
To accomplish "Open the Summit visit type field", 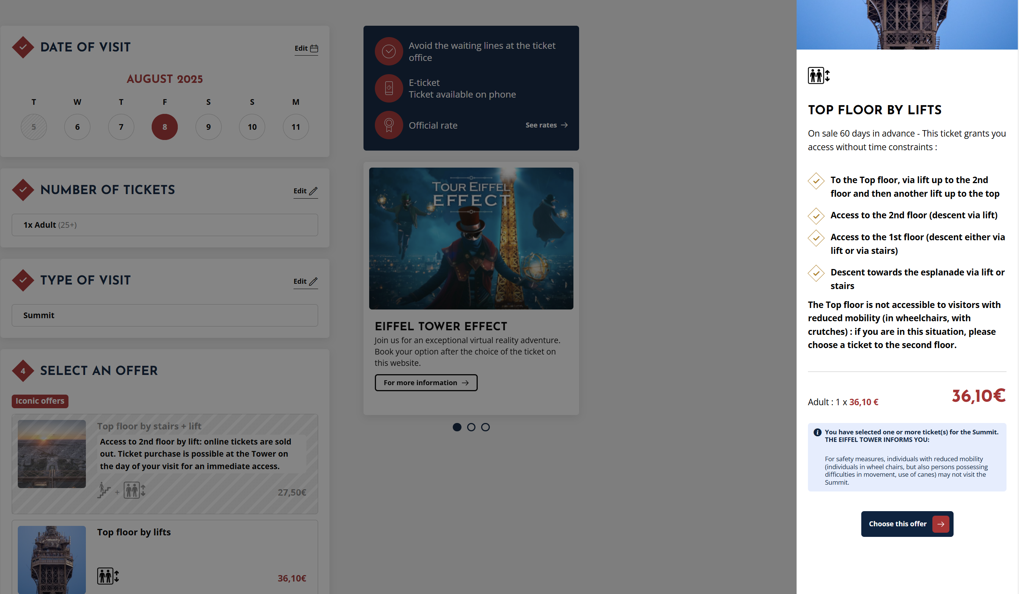I will (x=165, y=316).
